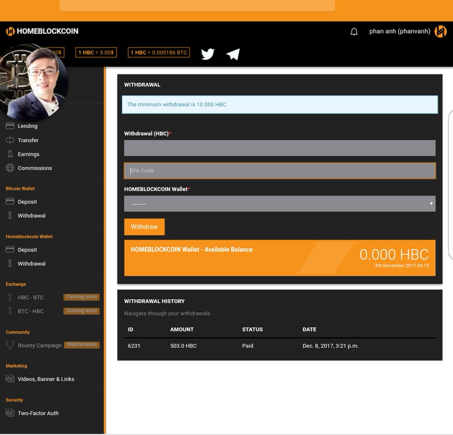Image resolution: width=453 pixels, height=435 pixels.
Task: Click the WITHDRAWAL form panel heading
Action: pos(142,85)
